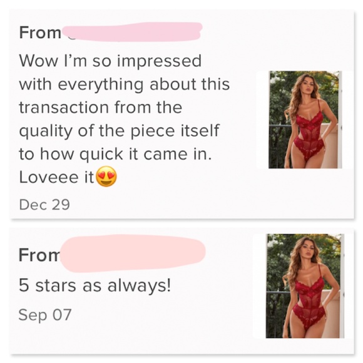Click the From label of the bottom review
363x363 pixels.
[39, 255]
